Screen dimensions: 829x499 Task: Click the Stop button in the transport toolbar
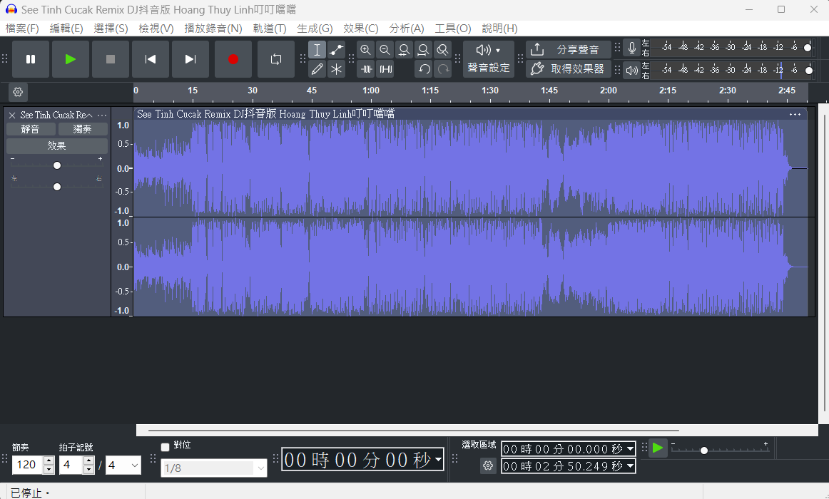tap(111, 59)
